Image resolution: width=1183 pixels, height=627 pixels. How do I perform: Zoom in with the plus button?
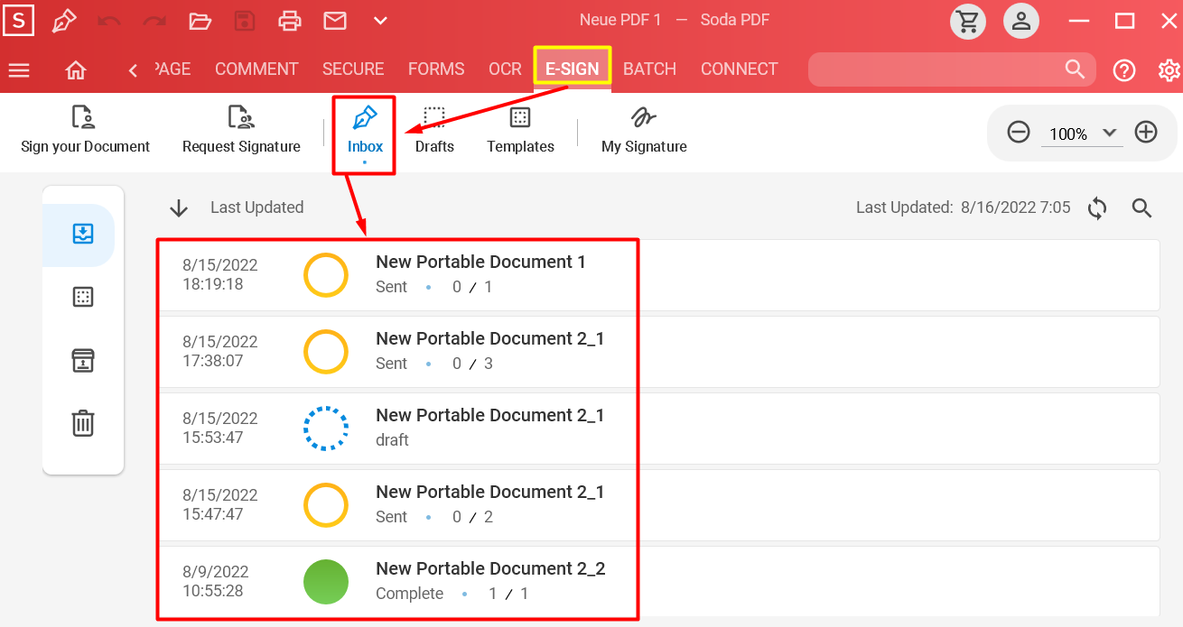point(1146,133)
